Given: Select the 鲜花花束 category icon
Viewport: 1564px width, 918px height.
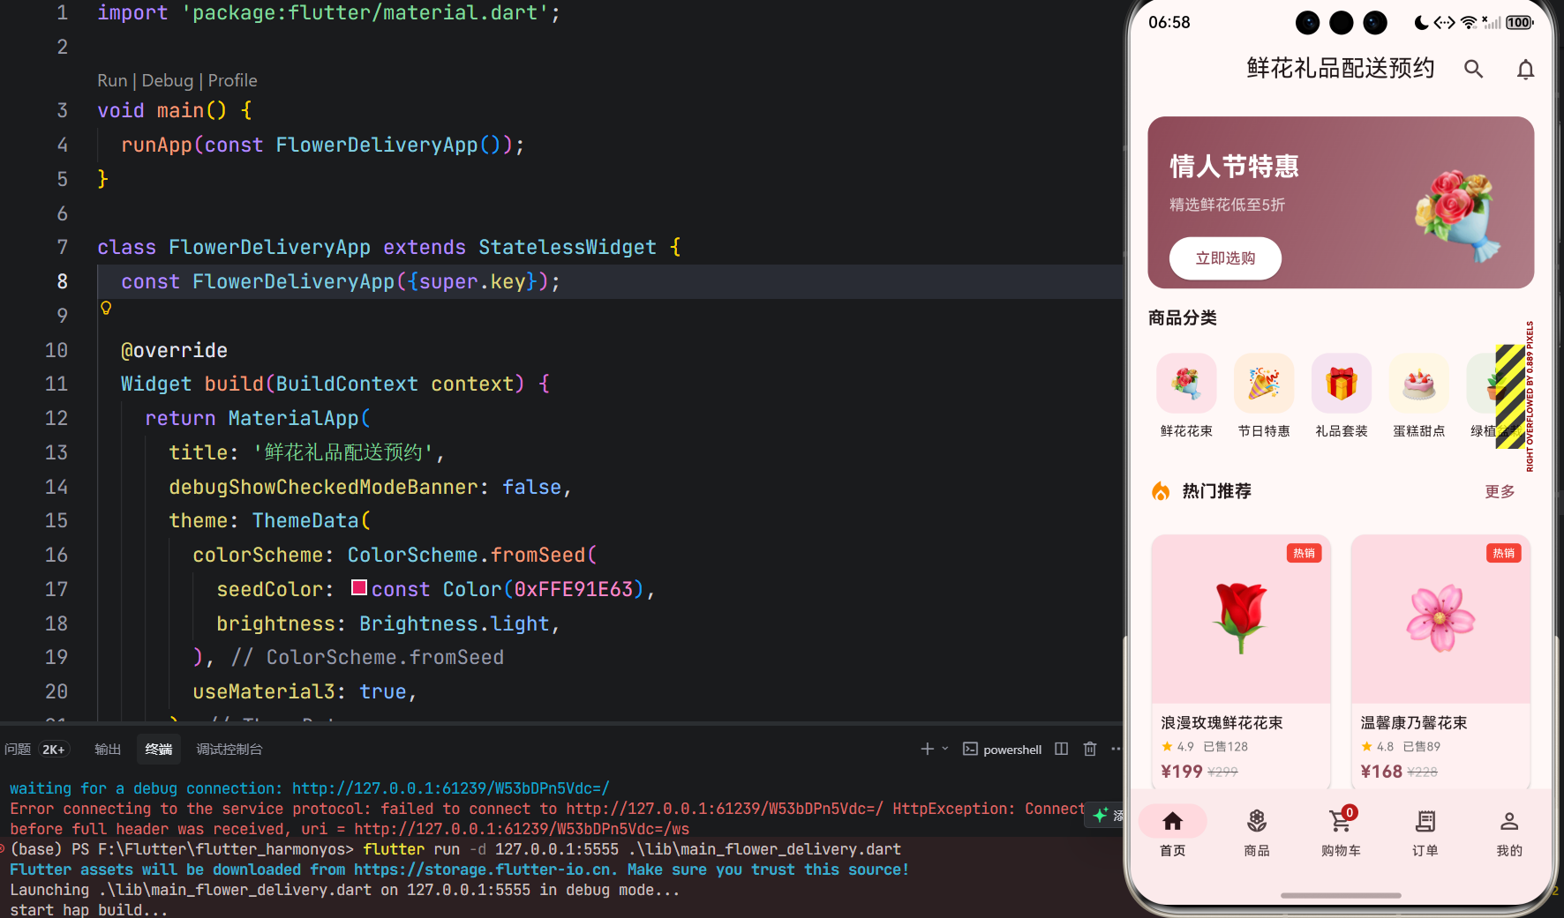Looking at the screenshot, I should 1185,383.
